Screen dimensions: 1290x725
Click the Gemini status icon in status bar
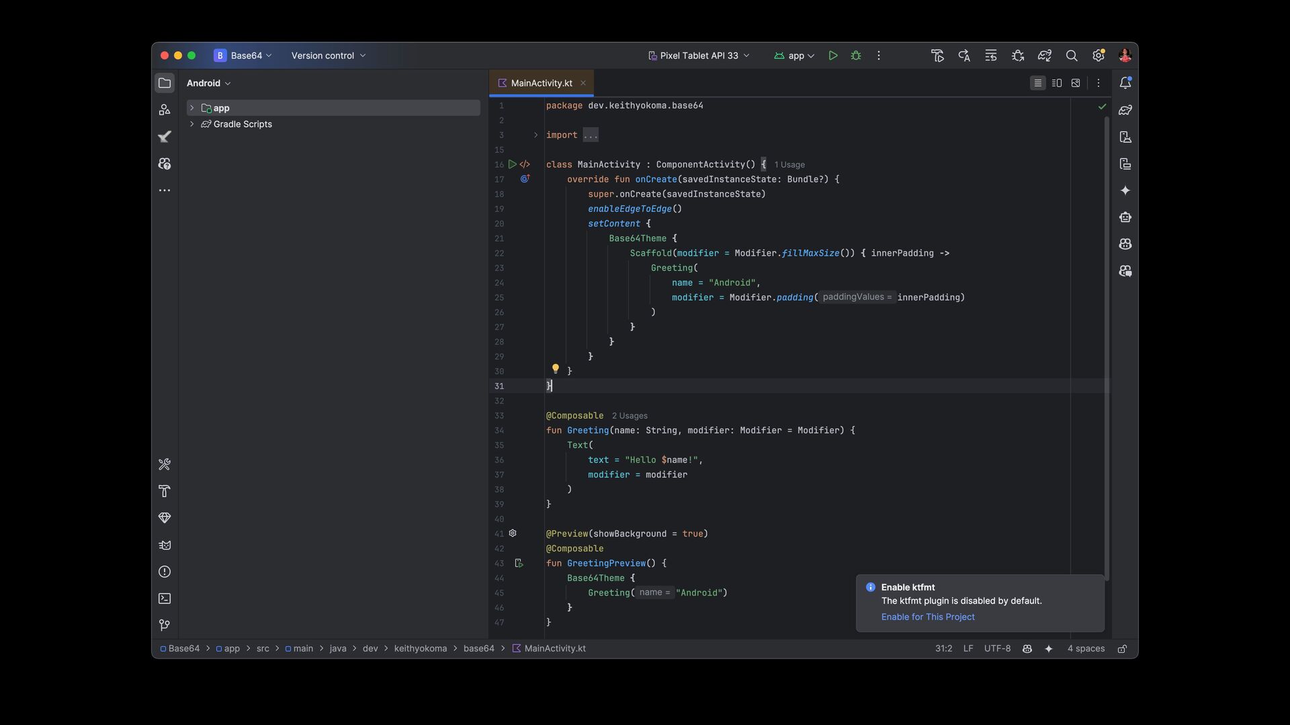tap(1027, 648)
